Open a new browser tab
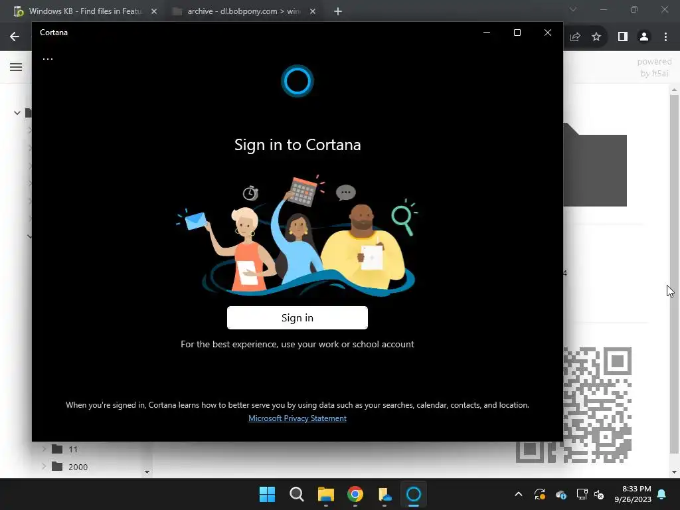The image size is (680, 510). [338, 12]
